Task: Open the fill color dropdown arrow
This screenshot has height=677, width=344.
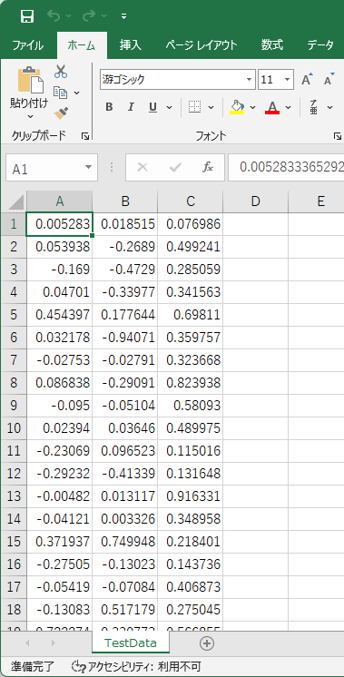Action: click(x=253, y=107)
